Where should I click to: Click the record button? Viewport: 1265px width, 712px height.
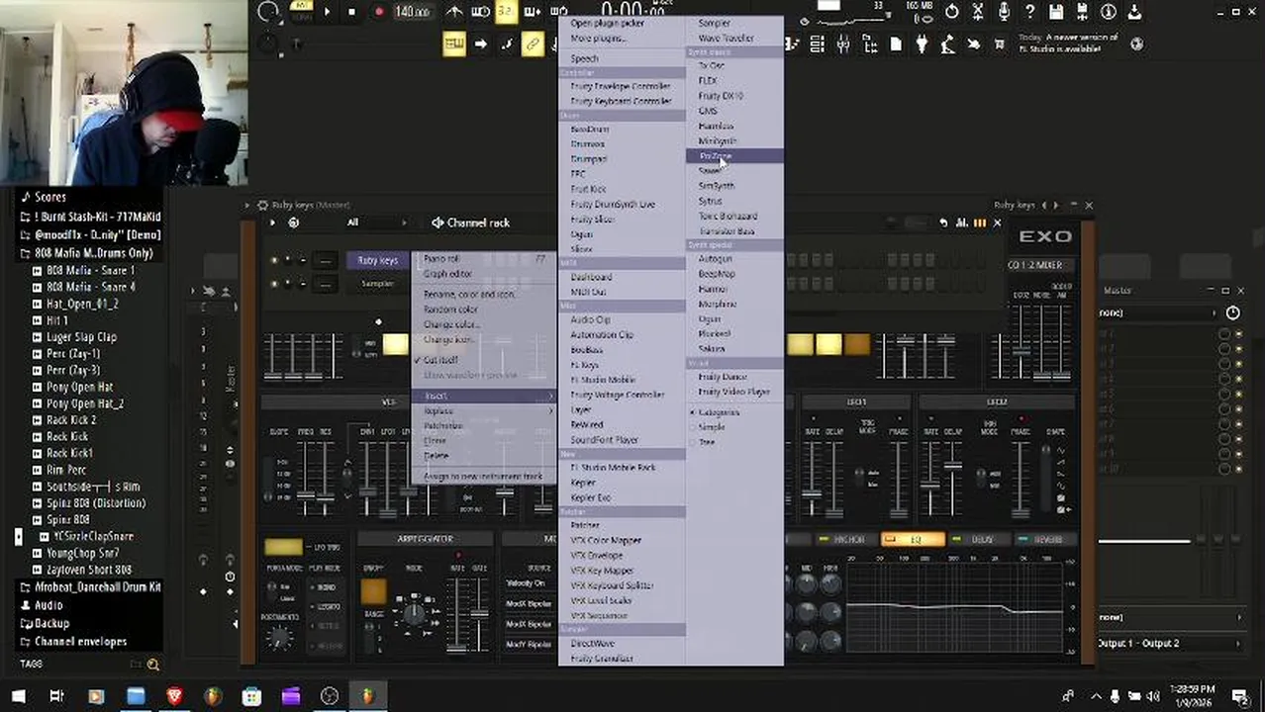click(378, 12)
